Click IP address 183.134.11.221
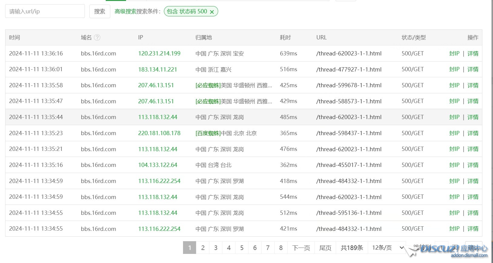This screenshot has height=263, width=493. click(x=157, y=69)
